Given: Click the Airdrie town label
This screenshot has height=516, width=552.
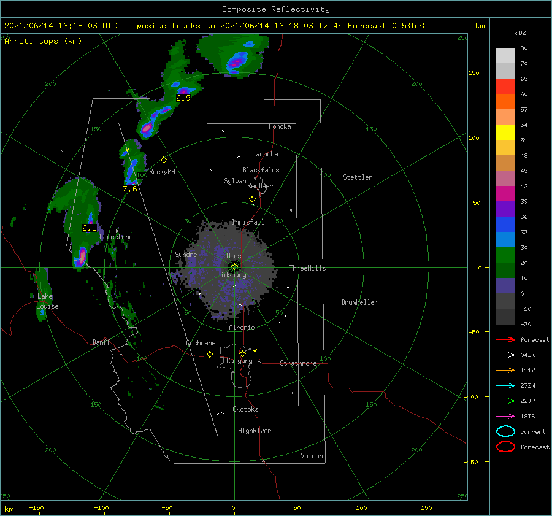Looking at the screenshot, I should (242, 328).
